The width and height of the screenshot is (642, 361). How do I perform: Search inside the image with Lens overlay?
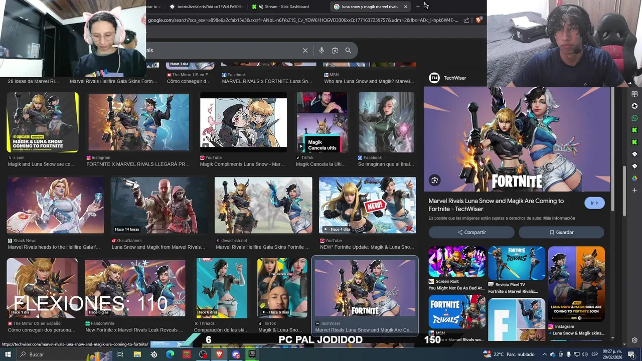coord(435,180)
